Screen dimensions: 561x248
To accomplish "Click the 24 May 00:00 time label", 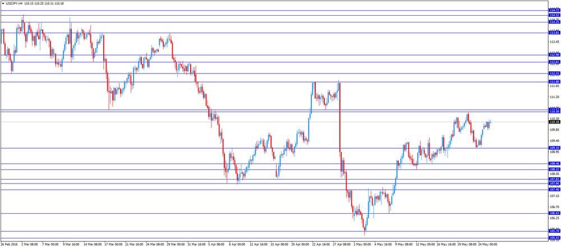I will click(x=488, y=245).
